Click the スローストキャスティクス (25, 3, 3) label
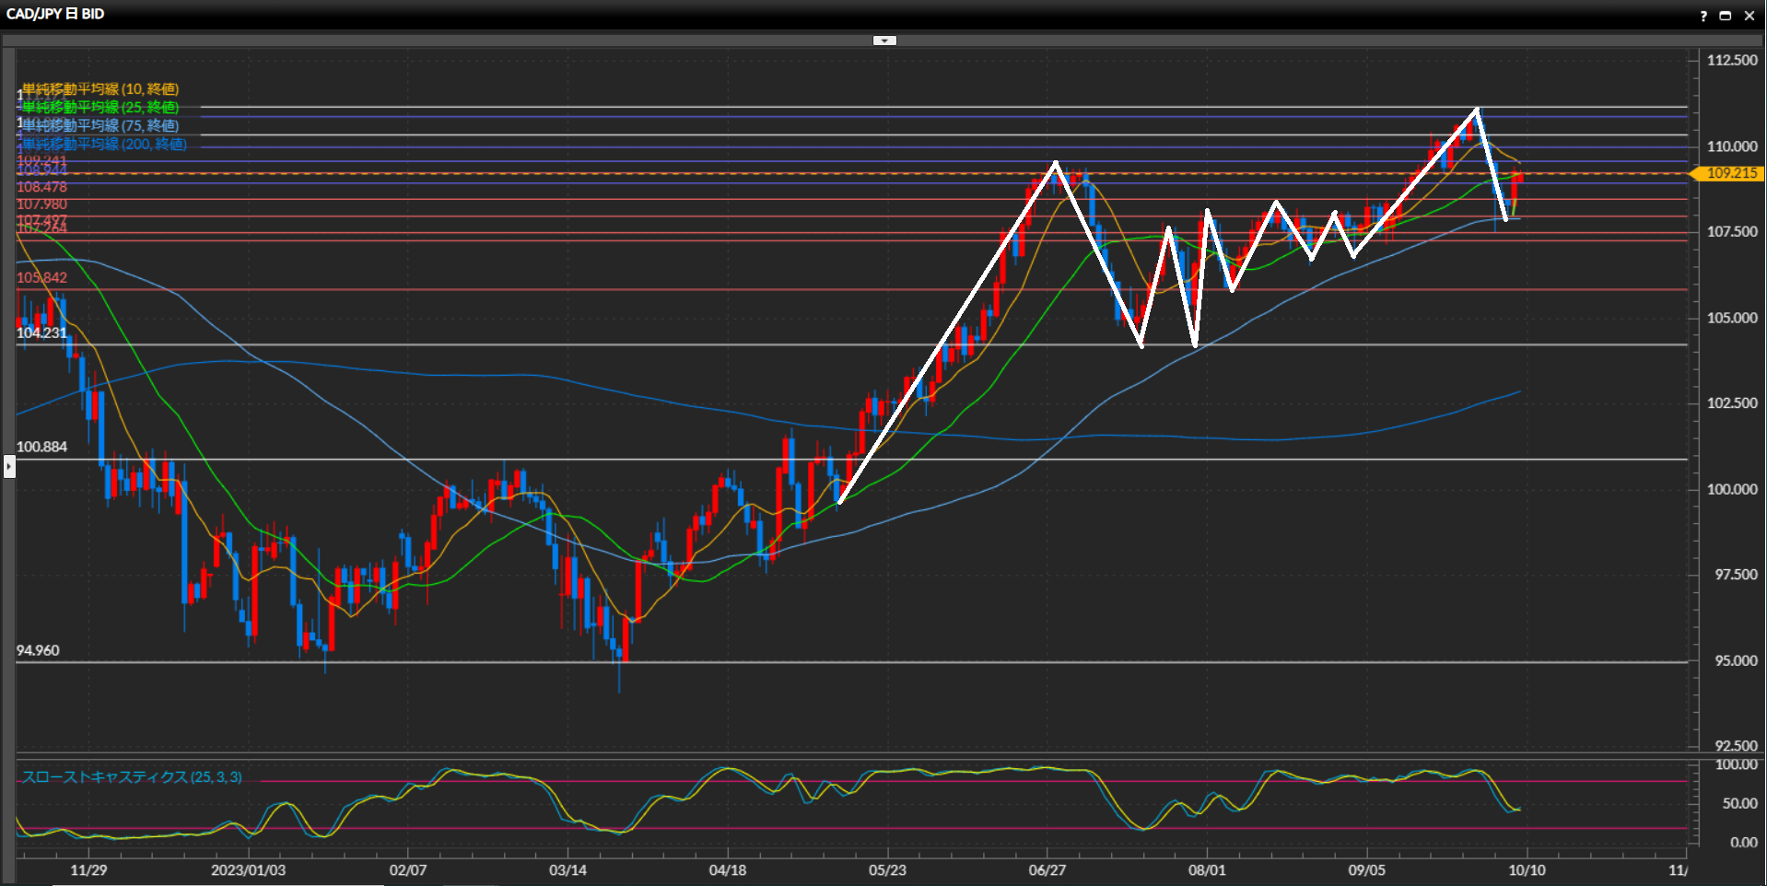 (x=132, y=777)
